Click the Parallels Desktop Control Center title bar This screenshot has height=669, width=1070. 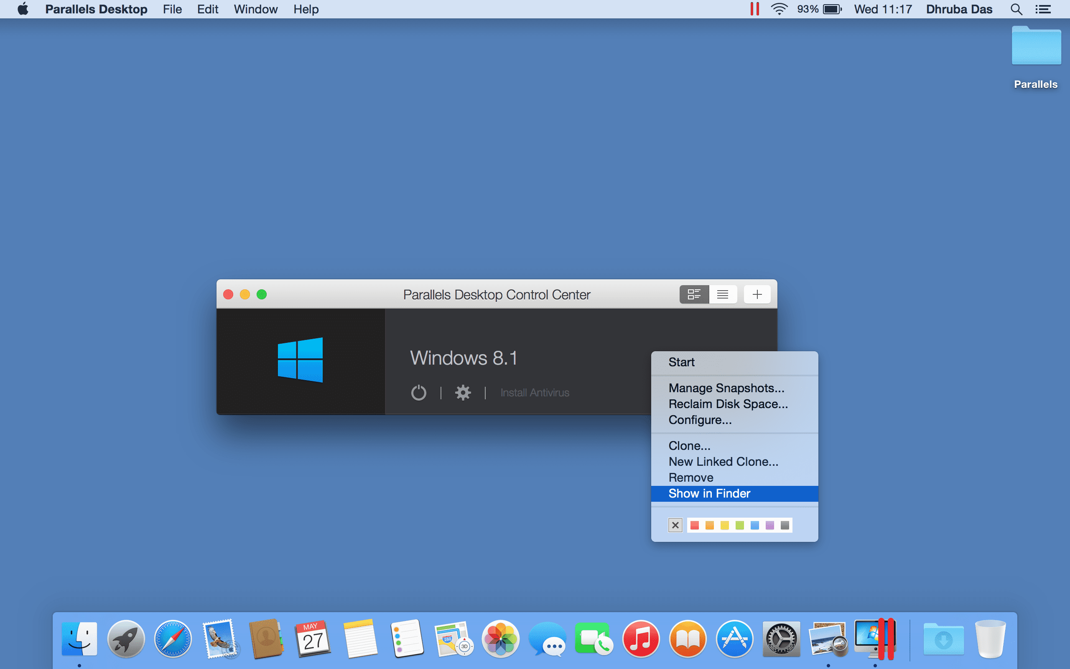497,294
